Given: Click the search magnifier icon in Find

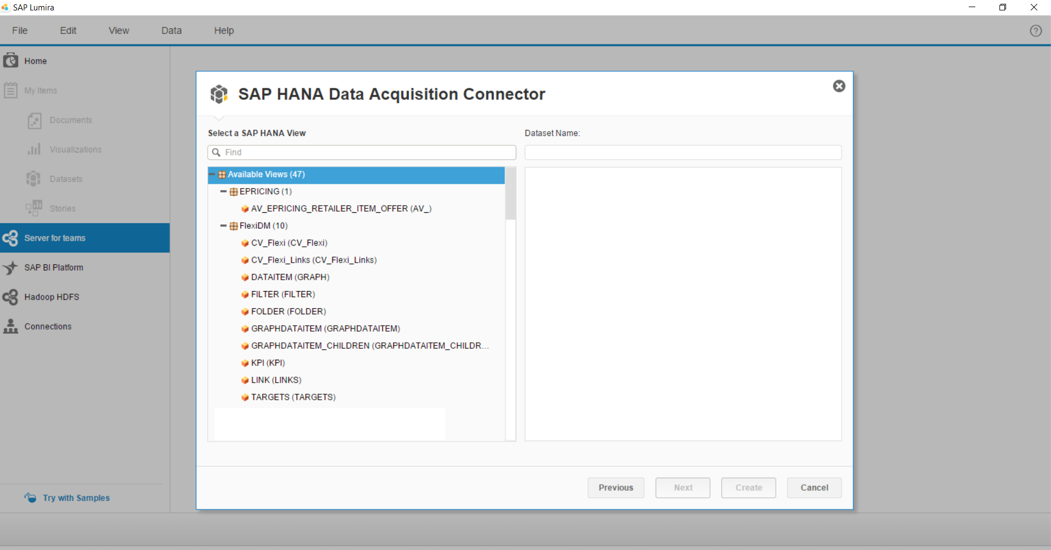Looking at the screenshot, I should 217,152.
